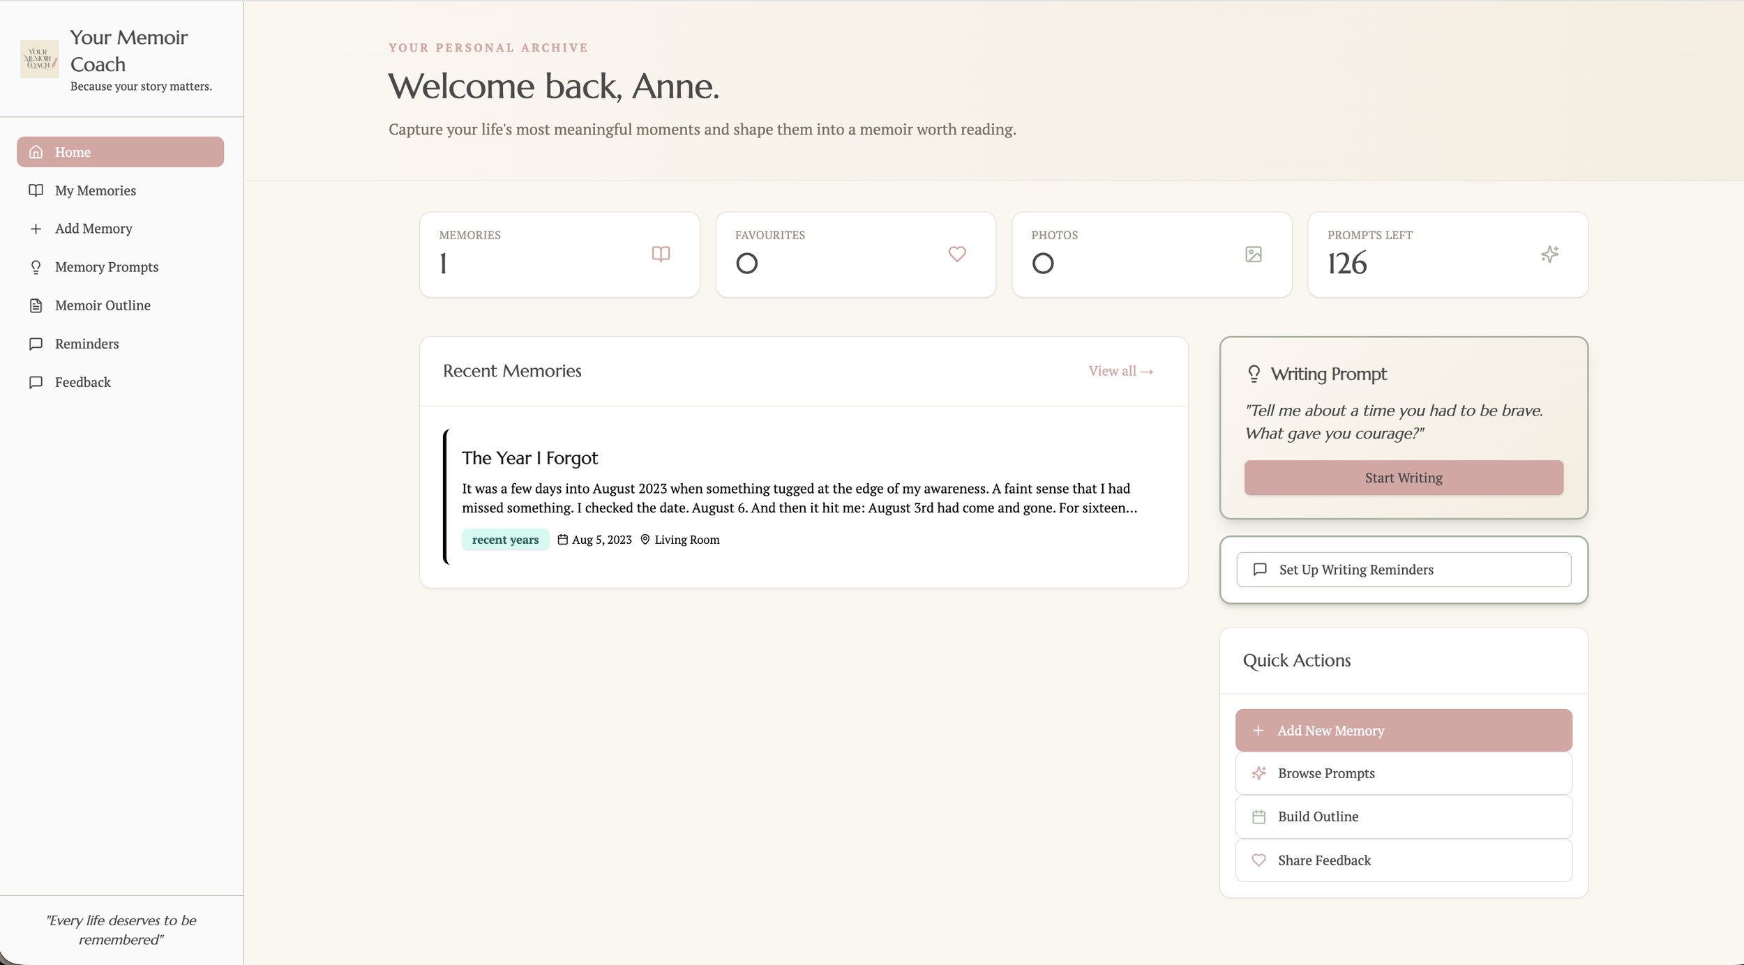This screenshot has width=1744, height=965.
Task: Click the recent years tag
Action: point(505,540)
